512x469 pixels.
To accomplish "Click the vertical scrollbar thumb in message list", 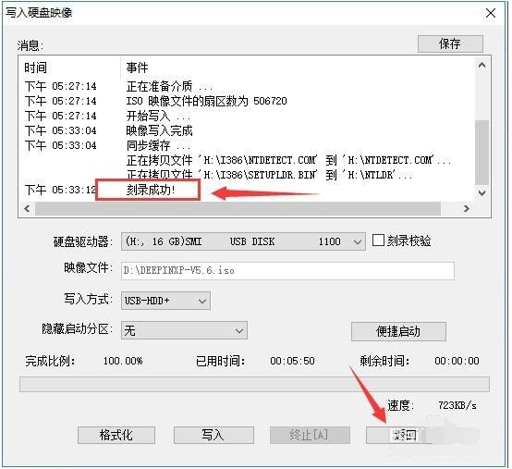I will (x=482, y=153).
